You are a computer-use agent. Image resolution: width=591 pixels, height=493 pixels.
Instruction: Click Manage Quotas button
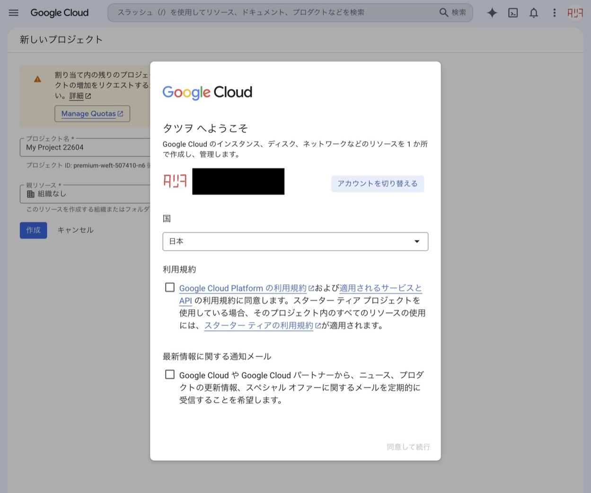[92, 114]
